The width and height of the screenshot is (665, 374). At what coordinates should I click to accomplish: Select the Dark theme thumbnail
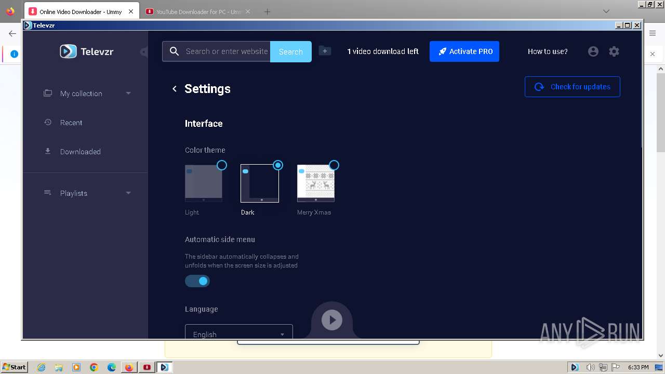260,183
